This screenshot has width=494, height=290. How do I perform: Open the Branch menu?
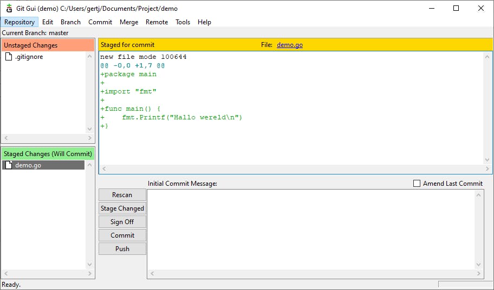tap(70, 22)
